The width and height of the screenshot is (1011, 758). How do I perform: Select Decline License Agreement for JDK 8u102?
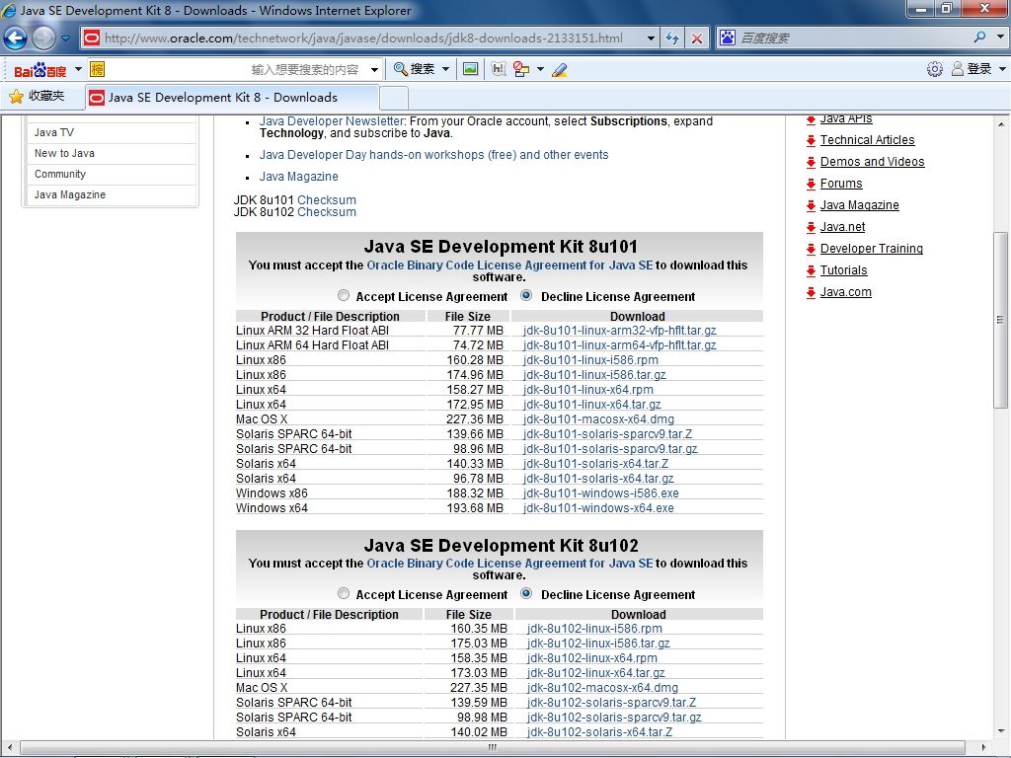526,593
